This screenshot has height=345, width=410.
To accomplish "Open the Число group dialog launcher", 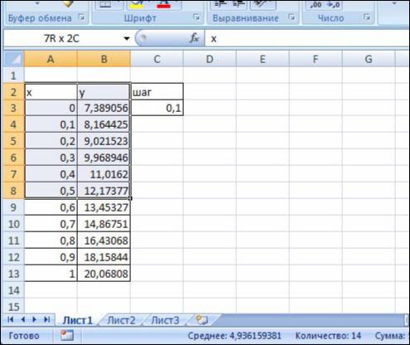I will [x=367, y=17].
